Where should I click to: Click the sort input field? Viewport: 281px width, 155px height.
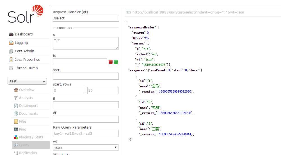(86, 76)
